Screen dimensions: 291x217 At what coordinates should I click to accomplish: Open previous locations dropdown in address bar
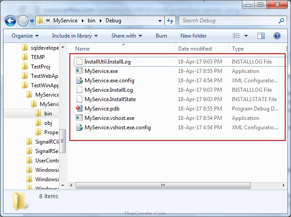point(160,21)
